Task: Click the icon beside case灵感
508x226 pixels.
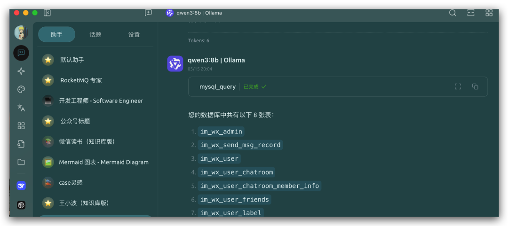Action: (x=48, y=183)
